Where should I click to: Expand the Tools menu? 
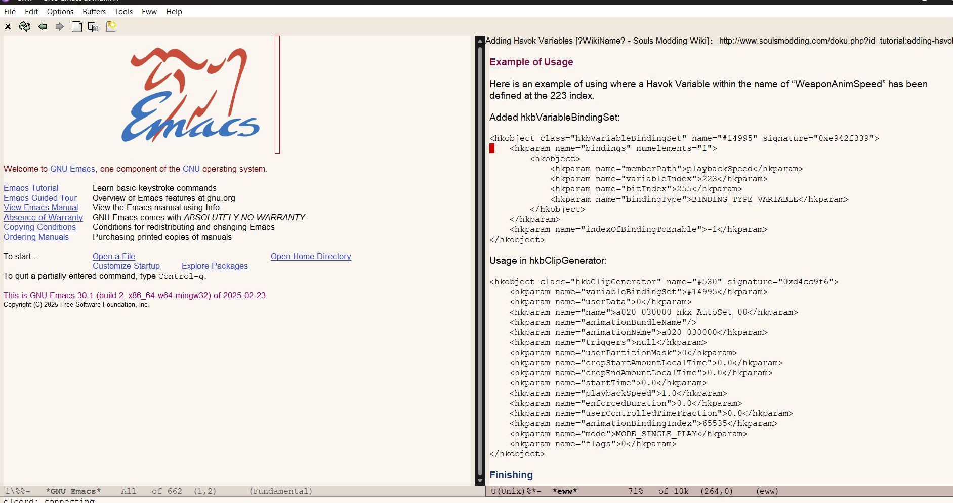point(123,11)
